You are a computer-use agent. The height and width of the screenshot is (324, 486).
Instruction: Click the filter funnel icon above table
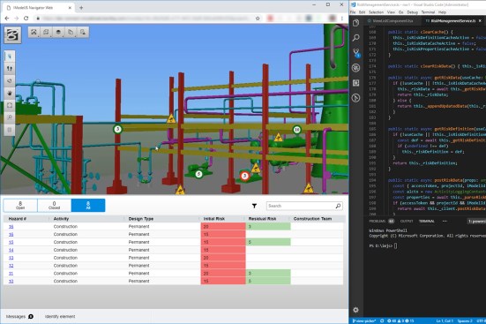pyautogui.click(x=254, y=206)
